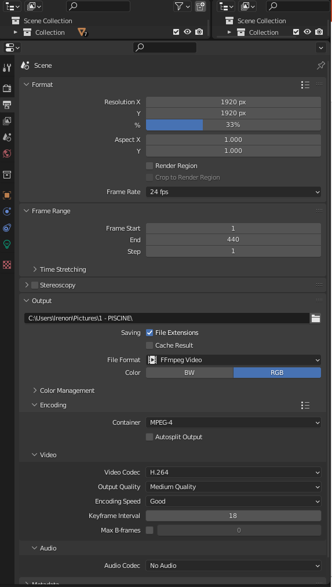
Task: Click the Frame Range panel drag handle
Action: 319,211
